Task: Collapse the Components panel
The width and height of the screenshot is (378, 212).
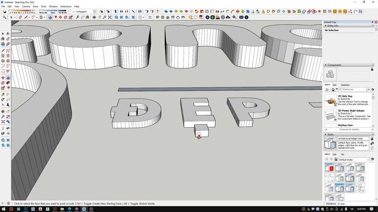Action: pyautogui.click(x=325, y=65)
